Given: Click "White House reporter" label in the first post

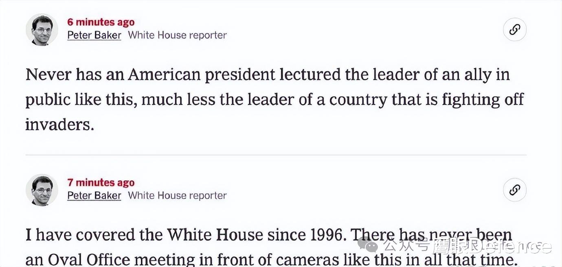Looking at the screenshot, I should point(177,35).
